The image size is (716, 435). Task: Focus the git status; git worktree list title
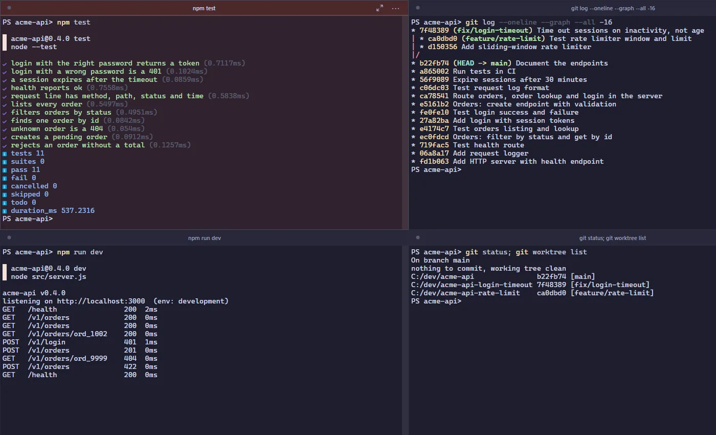click(x=613, y=238)
